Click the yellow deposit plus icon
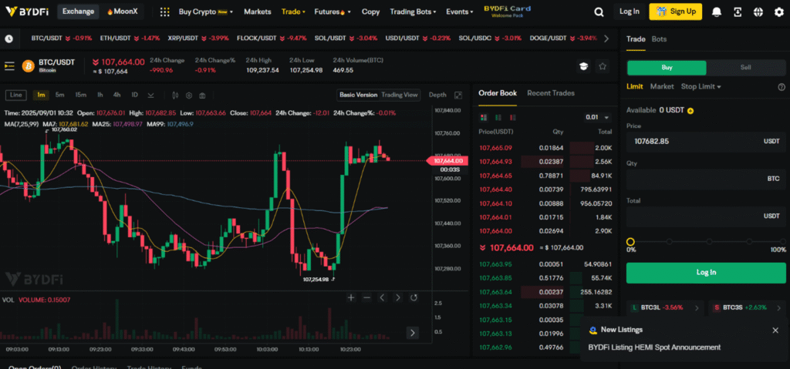 tap(690, 110)
